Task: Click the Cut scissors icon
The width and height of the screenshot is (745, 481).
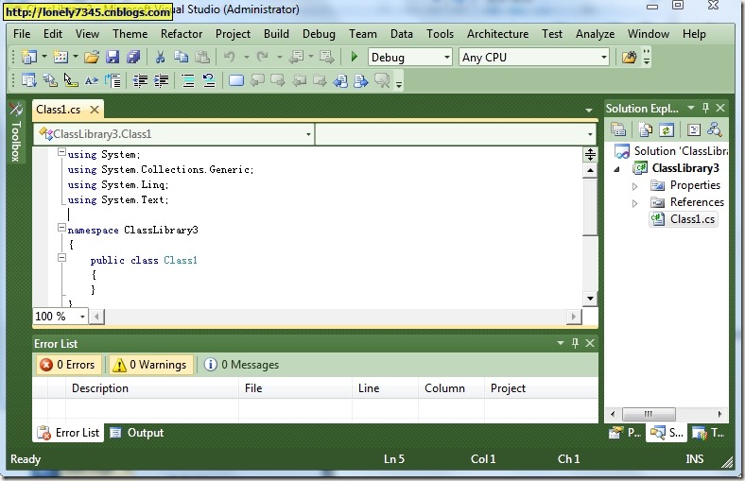Action: 160,57
